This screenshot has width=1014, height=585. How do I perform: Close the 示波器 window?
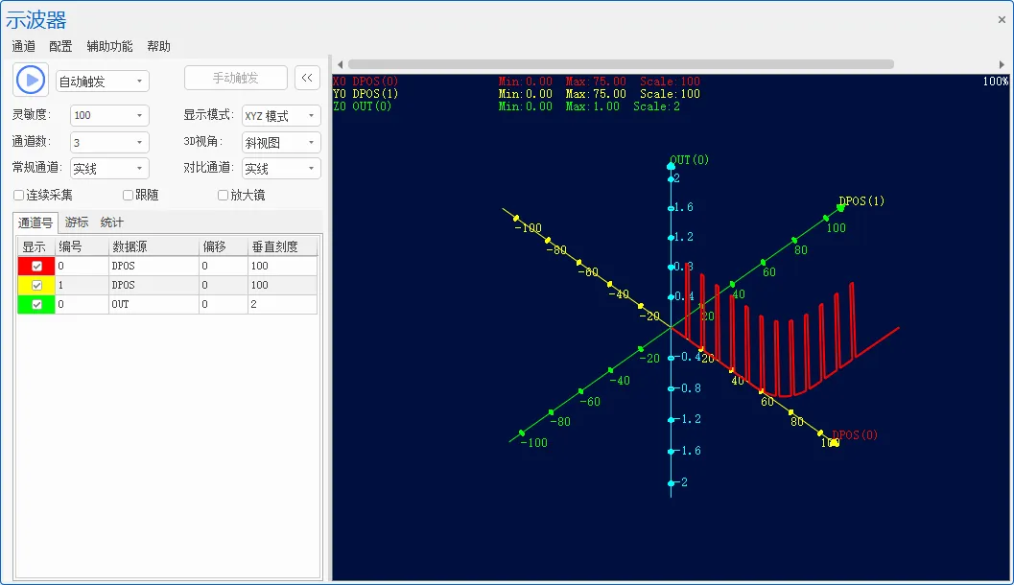click(x=1002, y=20)
